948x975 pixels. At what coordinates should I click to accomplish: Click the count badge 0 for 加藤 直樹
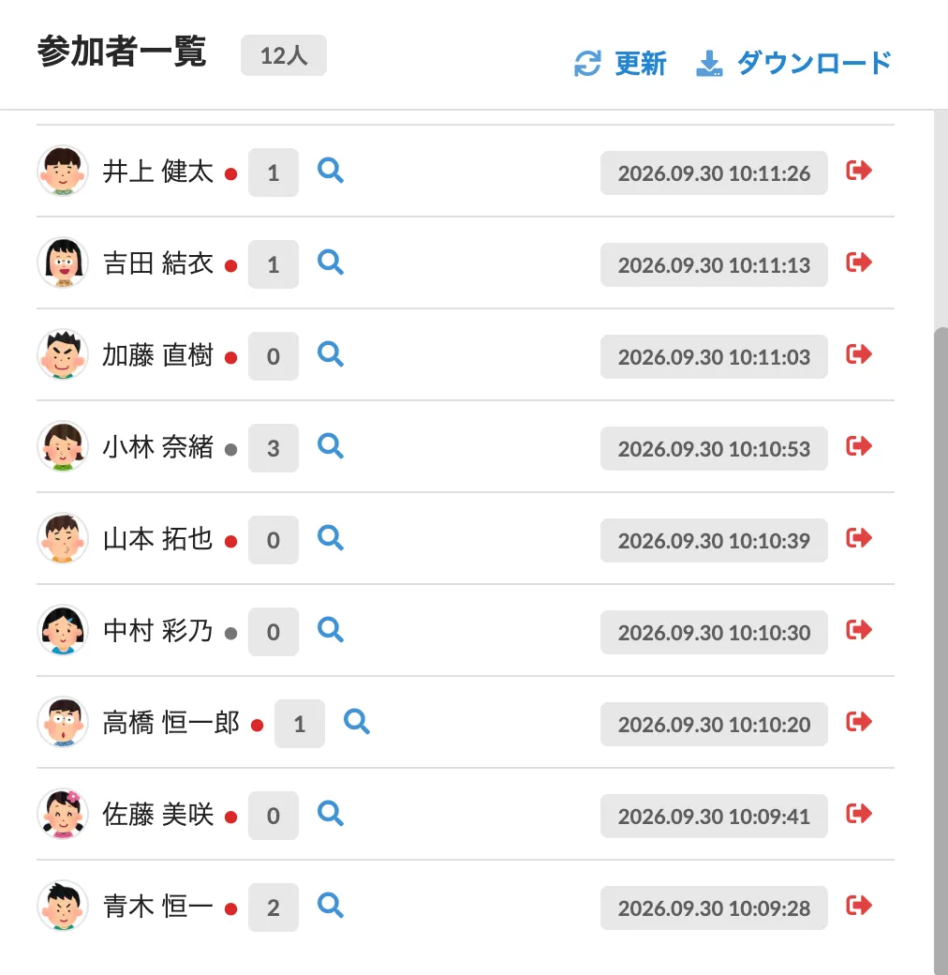click(x=274, y=355)
